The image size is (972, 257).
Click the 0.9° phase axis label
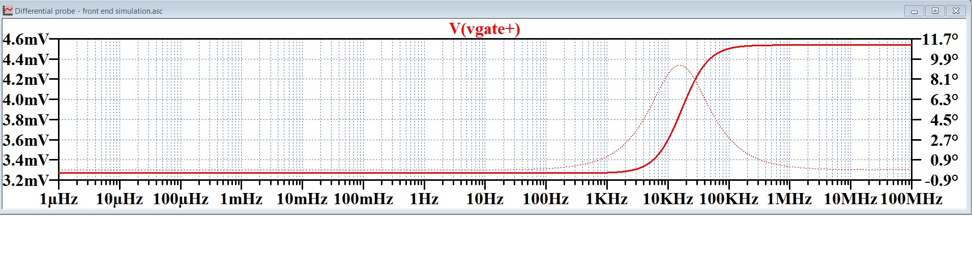tap(944, 160)
